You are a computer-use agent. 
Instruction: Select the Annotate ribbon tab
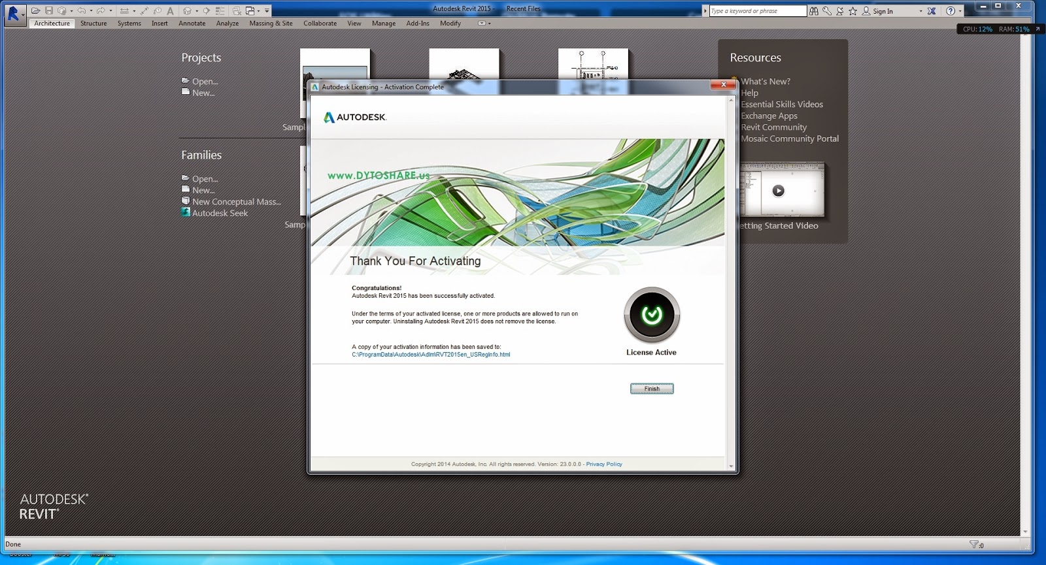(192, 24)
